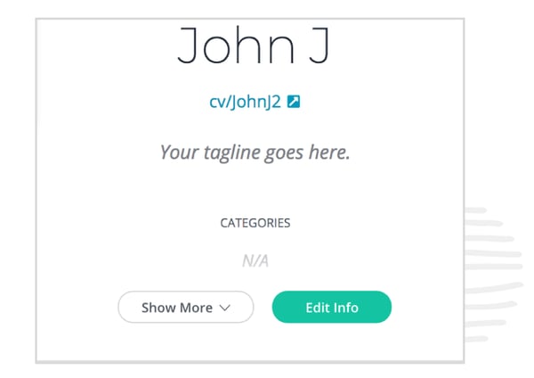Click the CATEGORIES section label
The width and height of the screenshot is (534, 378).
(x=255, y=223)
